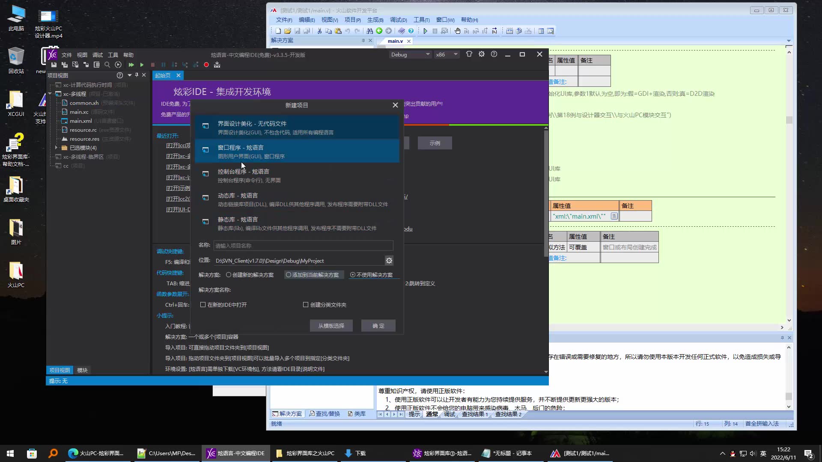Click the hand icon in 火山 toolbar
This screenshot has width=822, height=462.
(457, 31)
